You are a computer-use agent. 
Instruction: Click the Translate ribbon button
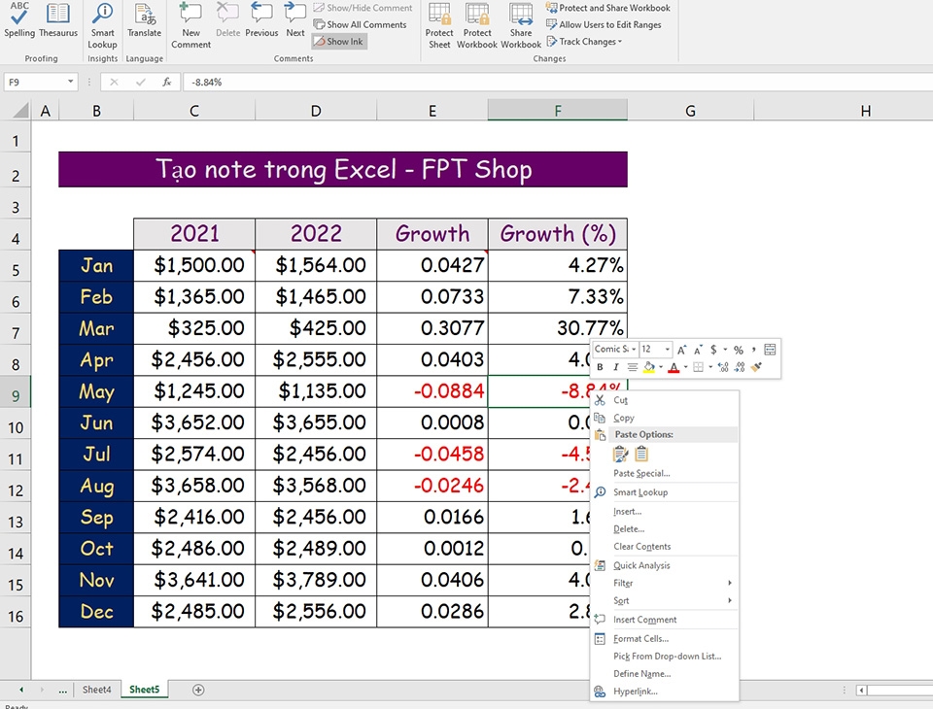click(144, 20)
